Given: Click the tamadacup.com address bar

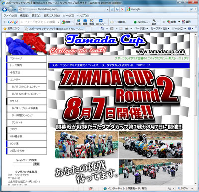Looking at the screenshot, I should point(62,9).
